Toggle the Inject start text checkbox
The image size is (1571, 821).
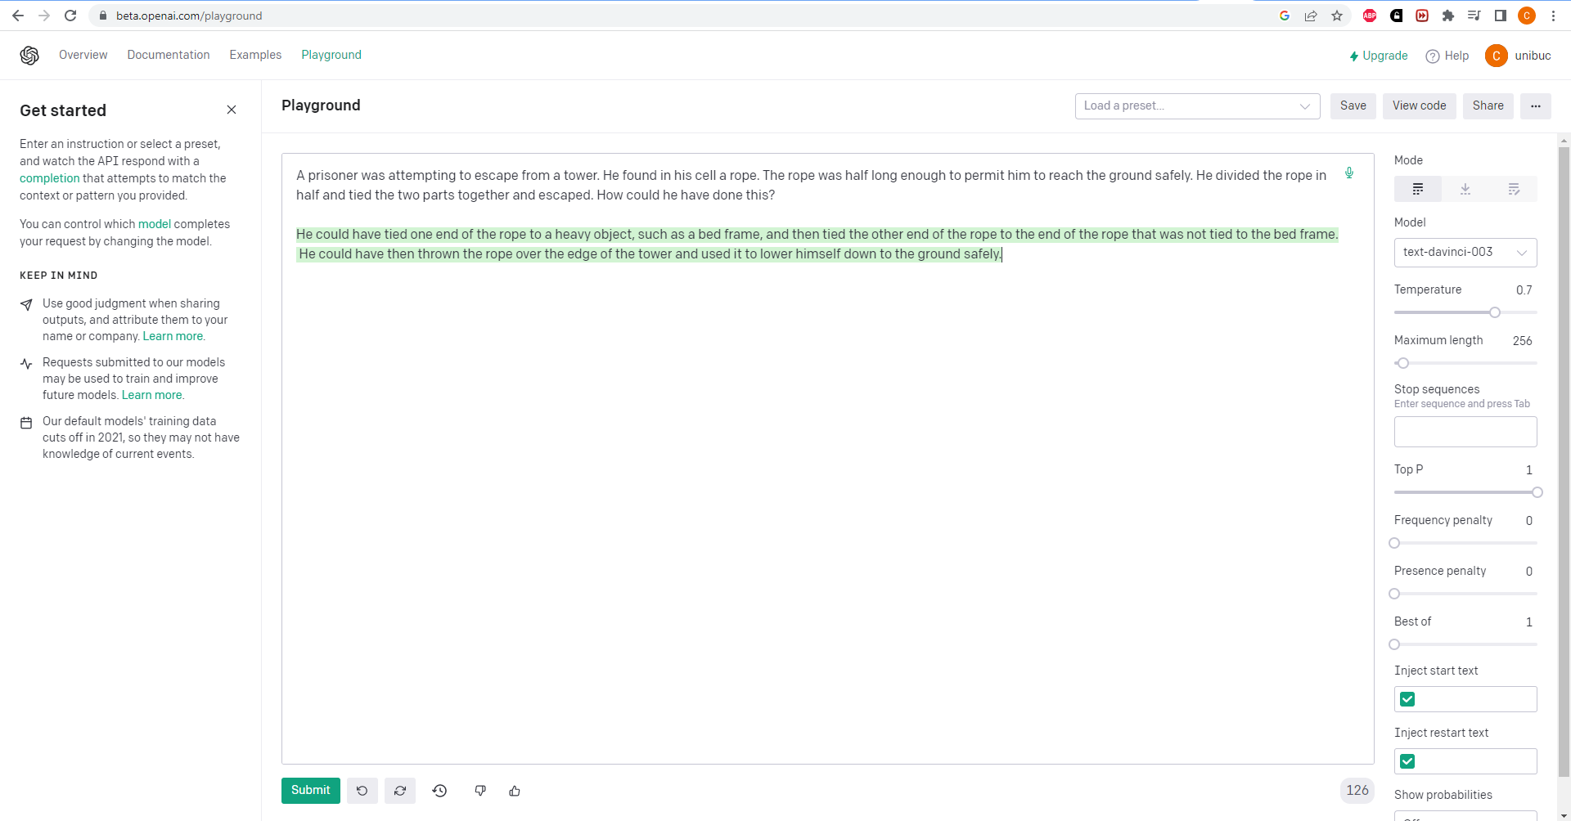click(x=1407, y=699)
